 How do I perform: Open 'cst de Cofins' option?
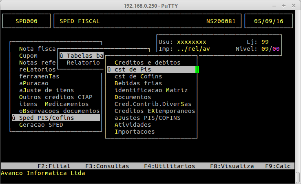click(x=138, y=76)
